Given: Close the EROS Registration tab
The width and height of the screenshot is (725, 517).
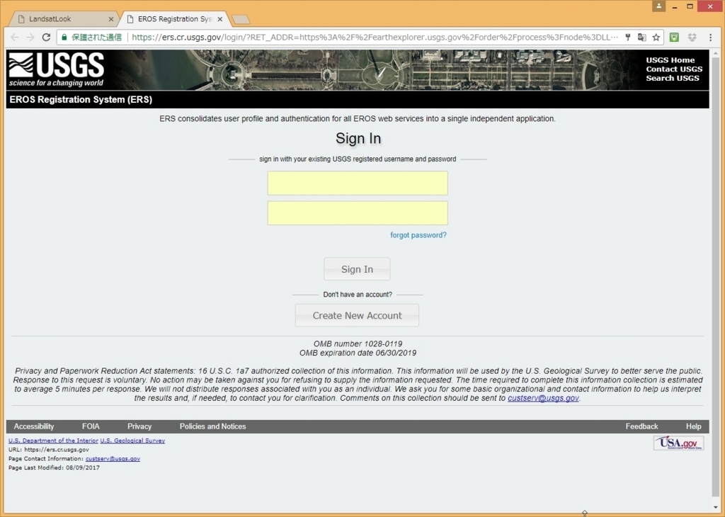Looking at the screenshot, I should point(220,19).
